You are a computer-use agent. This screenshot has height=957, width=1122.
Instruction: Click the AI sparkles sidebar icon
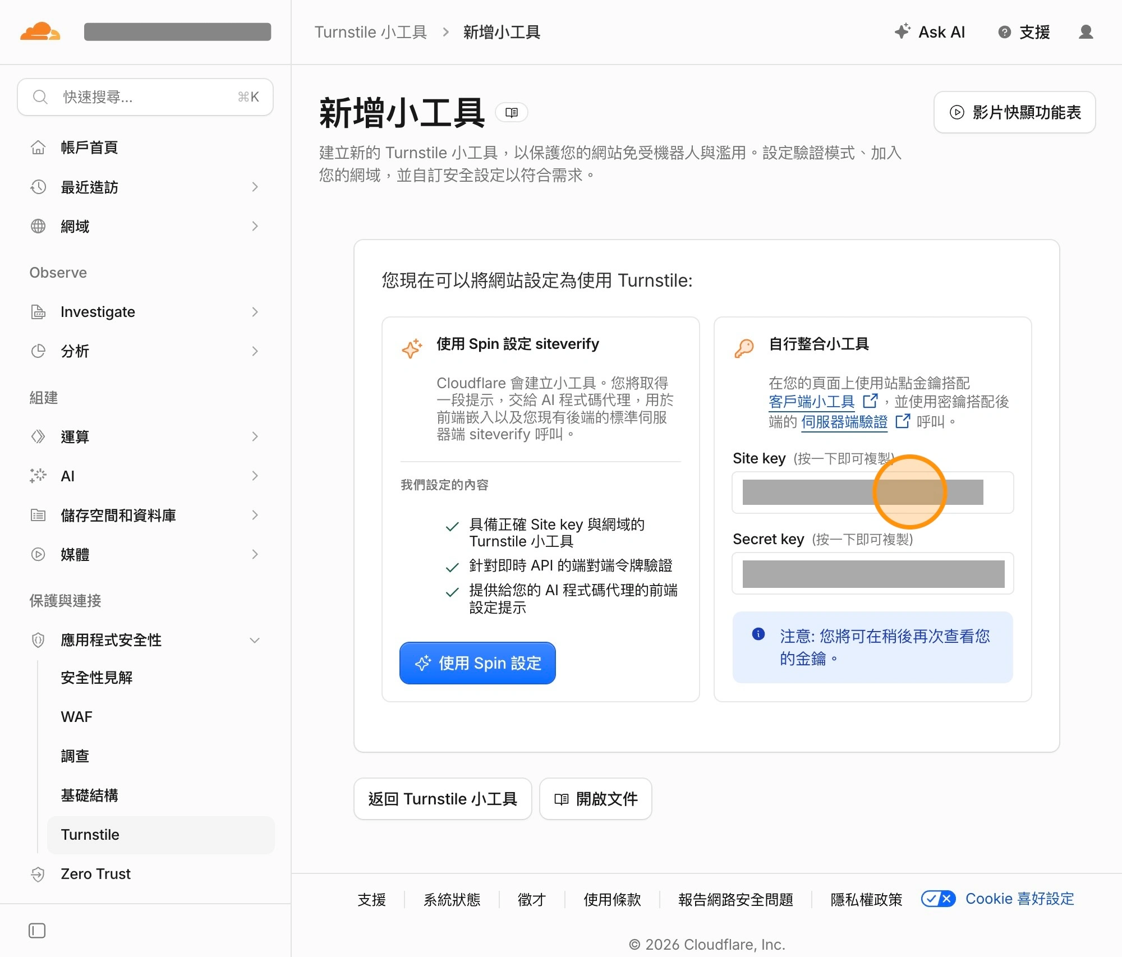click(x=38, y=476)
